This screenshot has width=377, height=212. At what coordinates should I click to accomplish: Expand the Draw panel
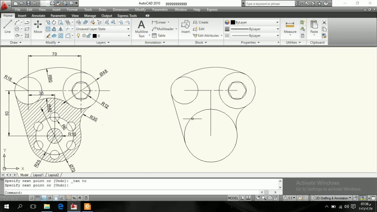coord(16,42)
